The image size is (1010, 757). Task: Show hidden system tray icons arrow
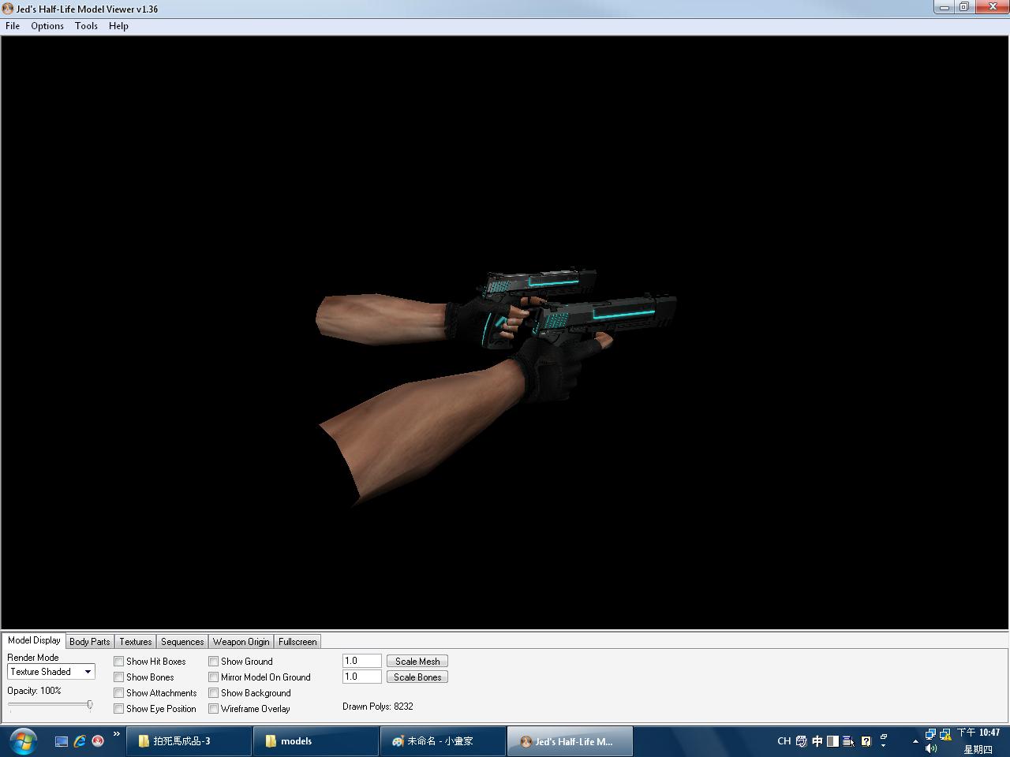pyautogui.click(x=915, y=741)
